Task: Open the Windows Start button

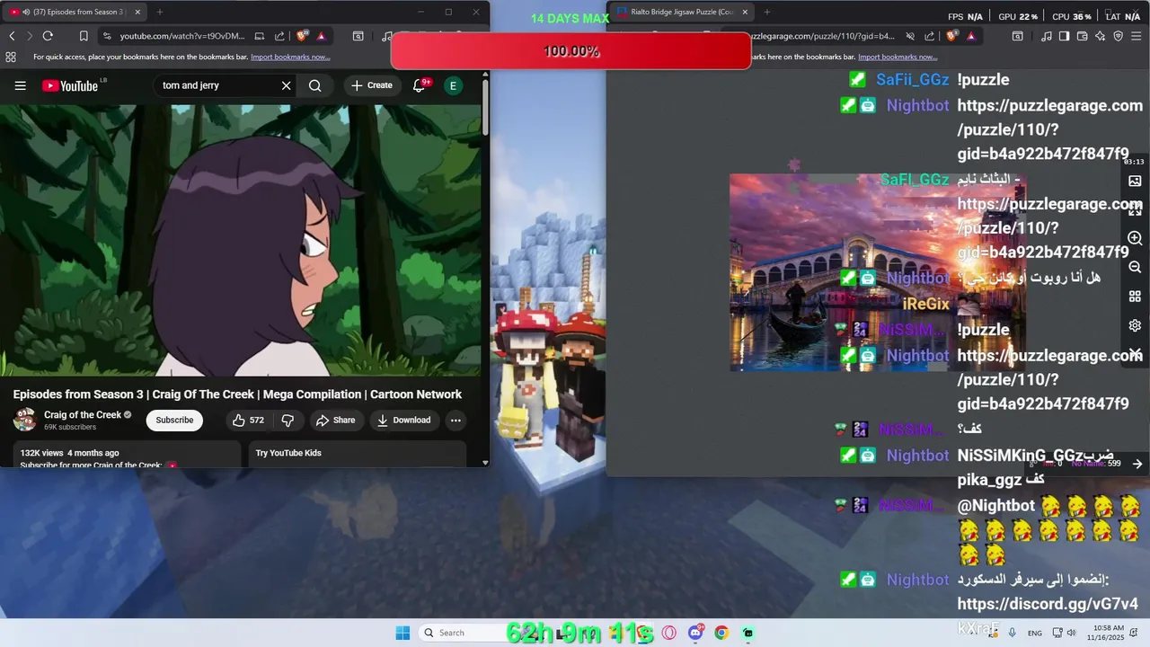Action: (402, 633)
